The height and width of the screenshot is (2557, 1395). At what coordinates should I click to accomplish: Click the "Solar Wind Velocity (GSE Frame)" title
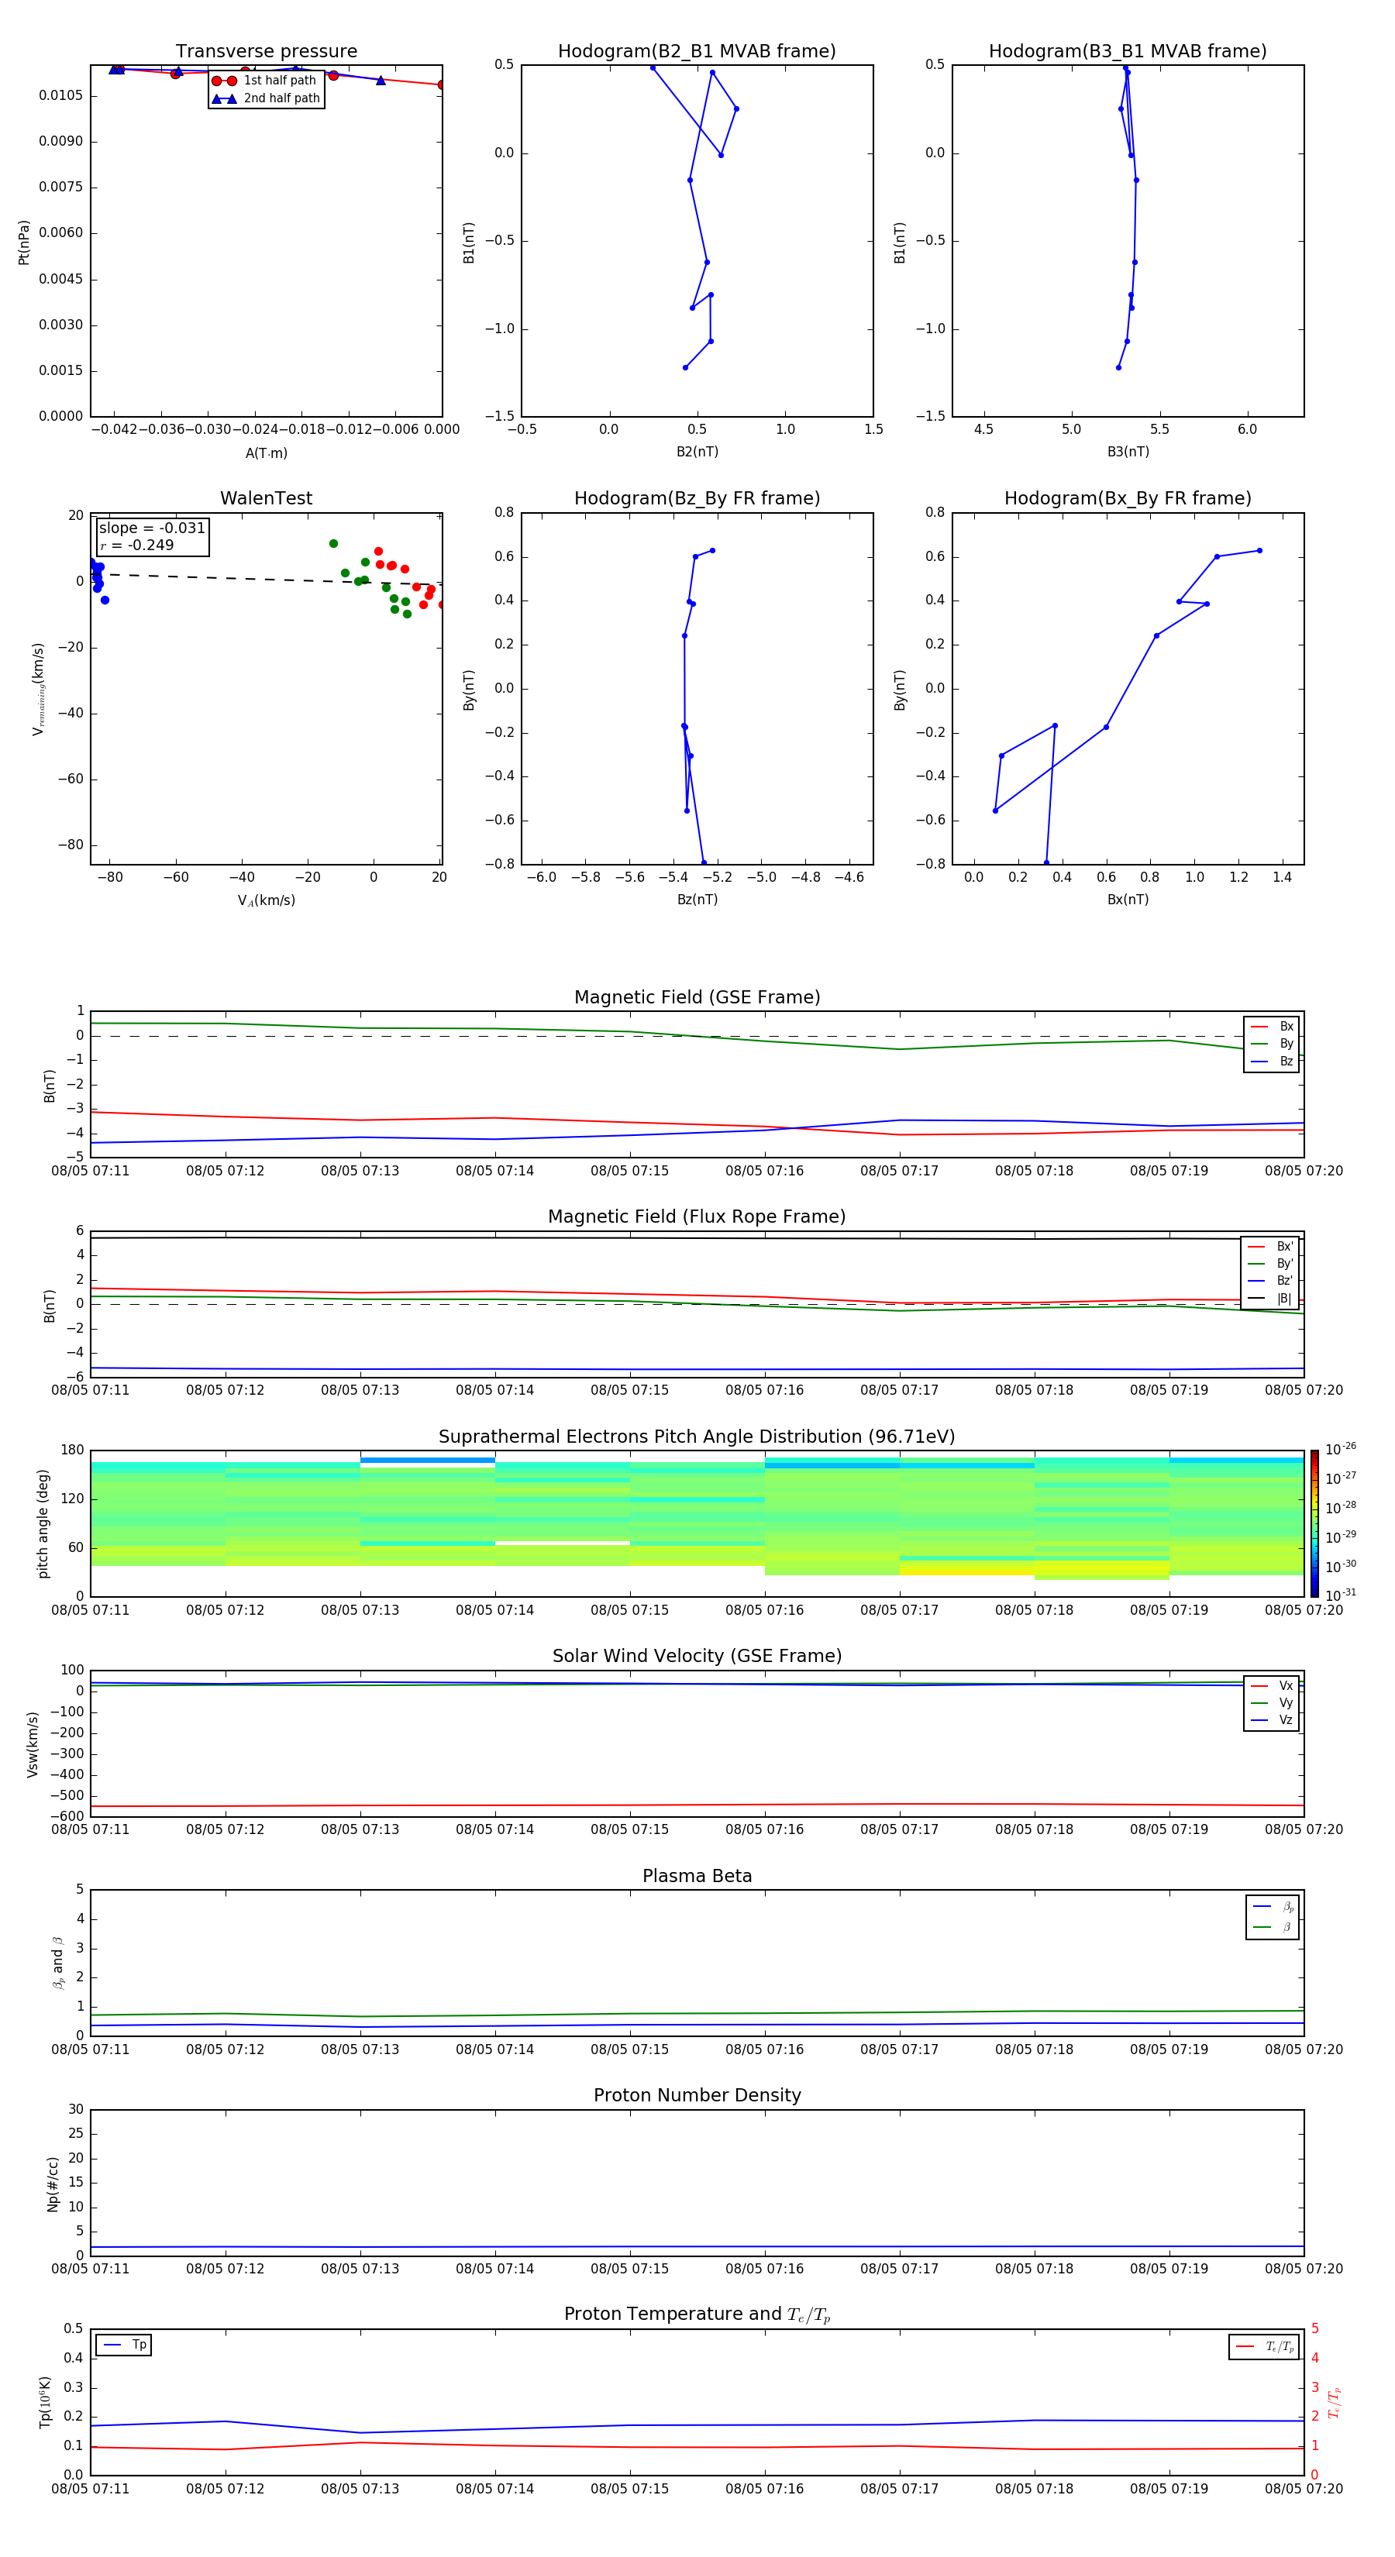coord(697,1657)
